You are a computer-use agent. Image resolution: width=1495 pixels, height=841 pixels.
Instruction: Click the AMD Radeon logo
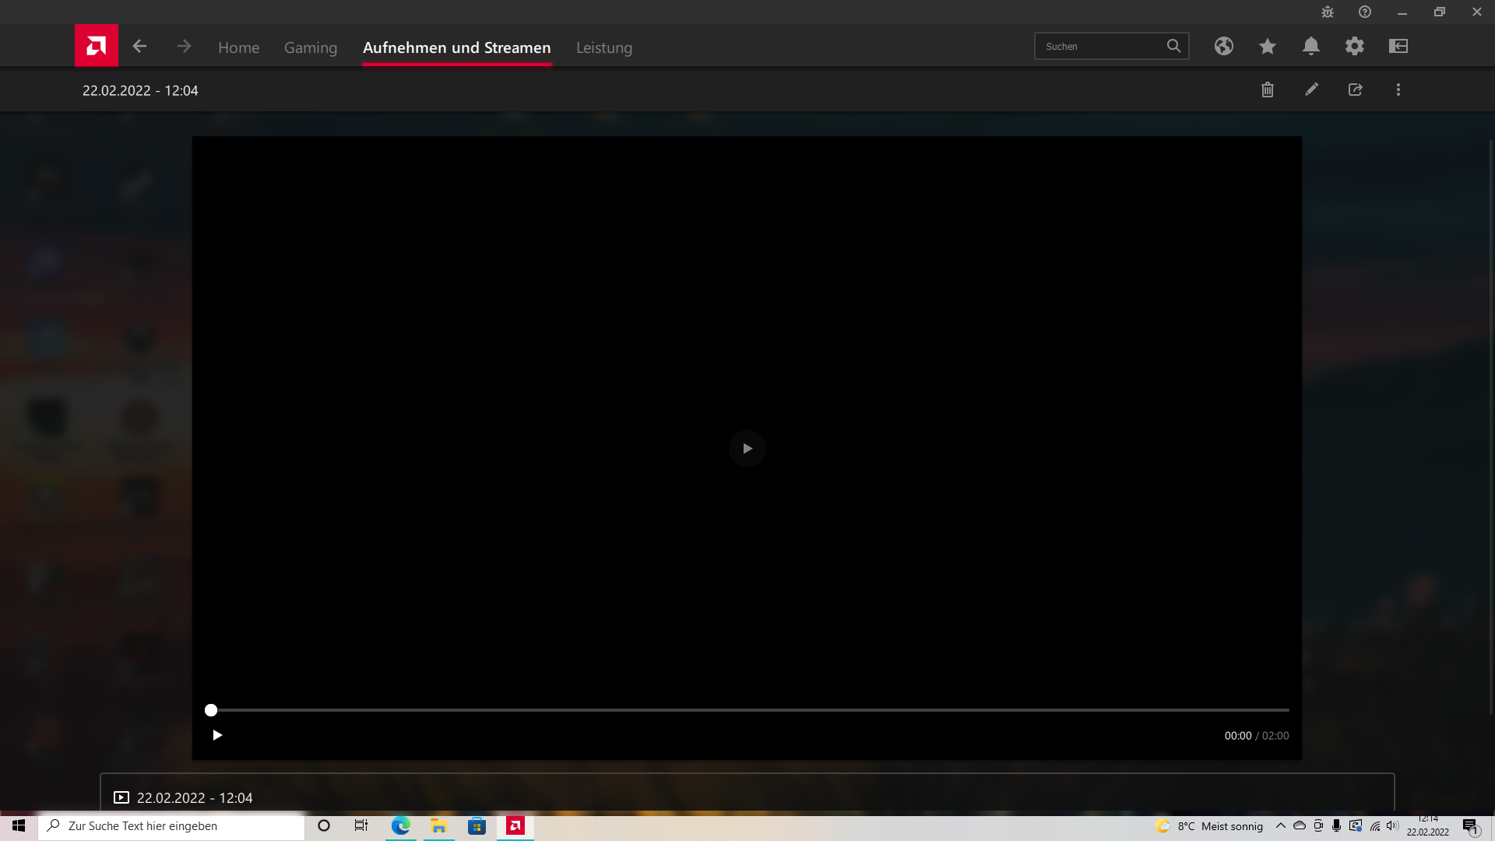pyautogui.click(x=96, y=45)
